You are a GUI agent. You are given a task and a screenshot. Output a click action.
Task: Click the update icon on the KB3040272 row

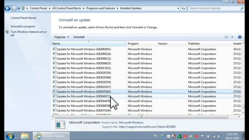coord(54,96)
